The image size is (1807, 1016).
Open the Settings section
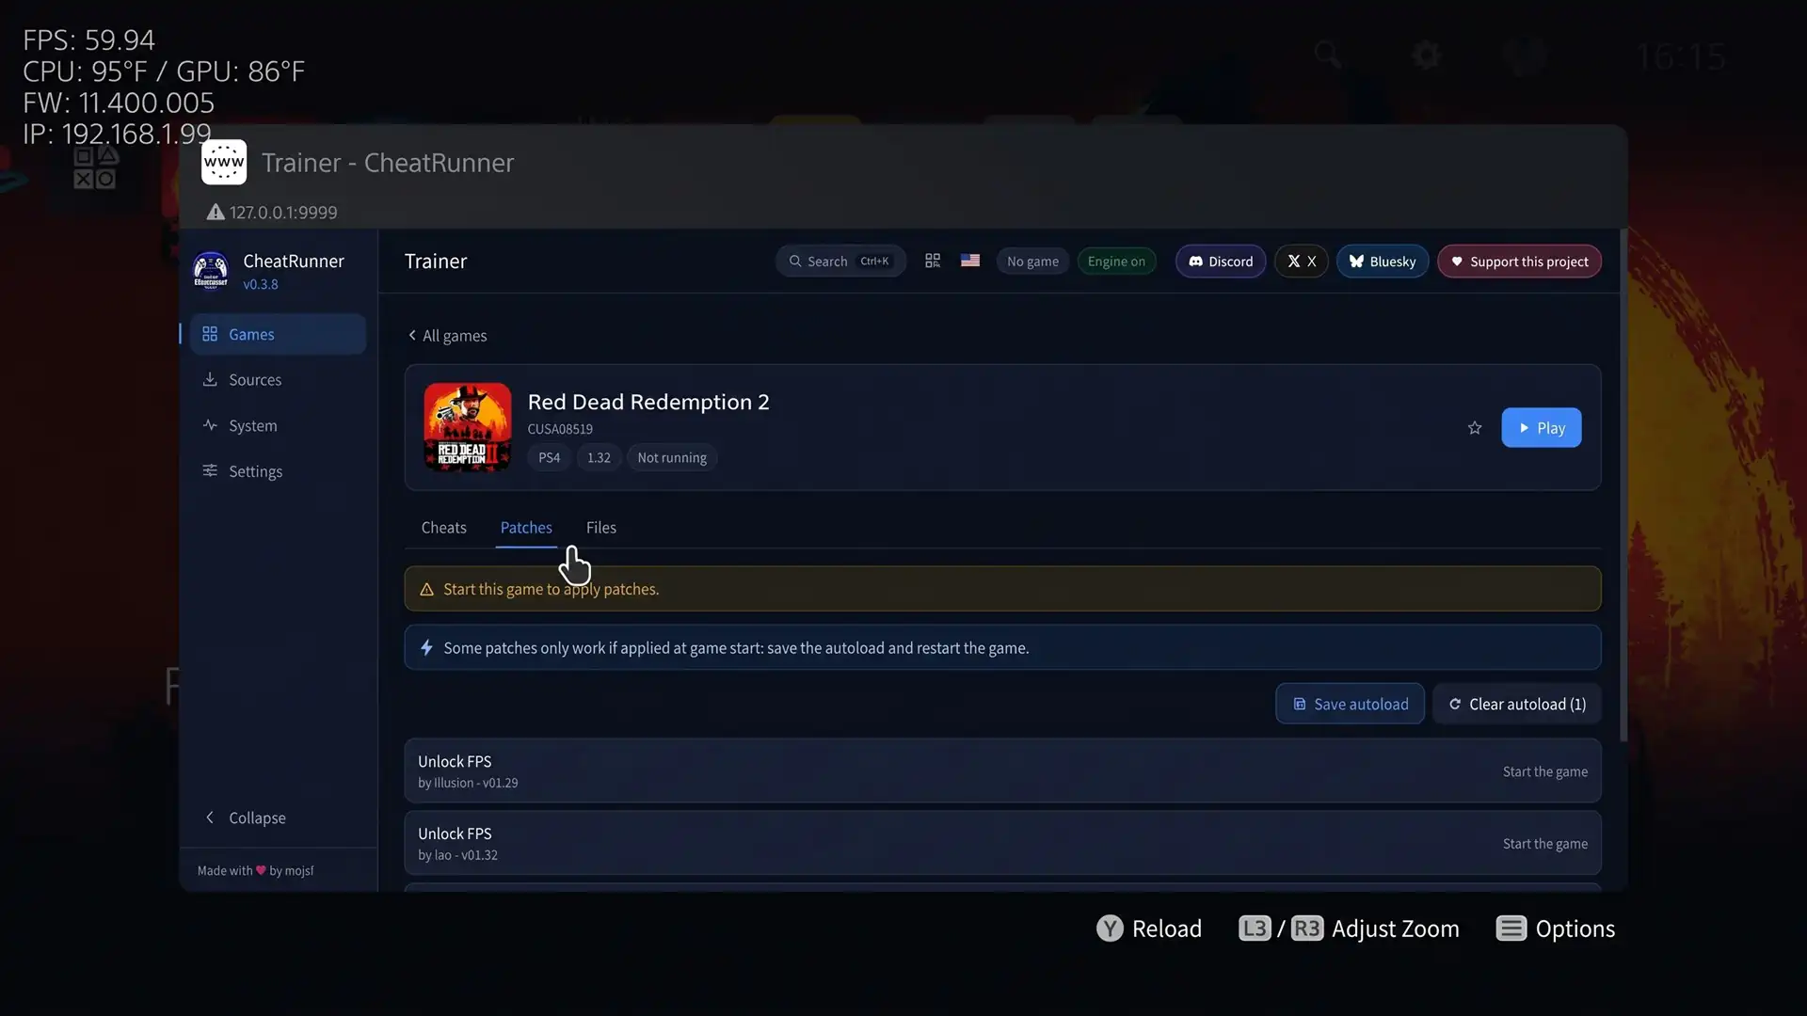[278, 471]
